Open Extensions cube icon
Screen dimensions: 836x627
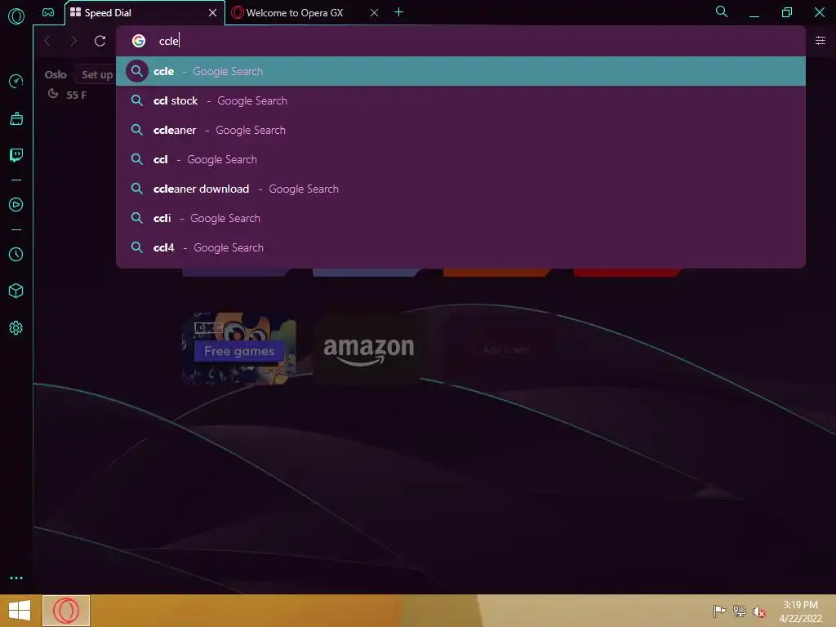(16, 291)
